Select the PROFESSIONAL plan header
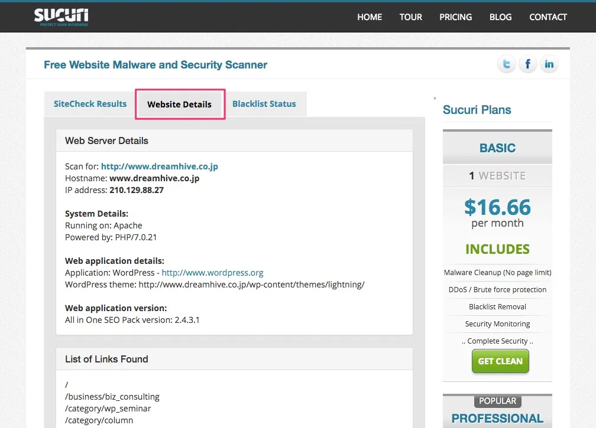Viewport: 596px width, 428px height. pos(497,418)
